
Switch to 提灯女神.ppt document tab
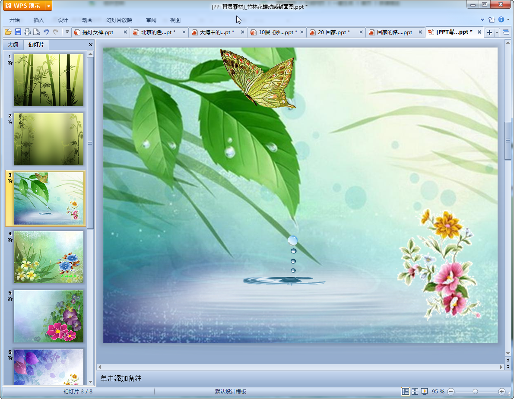97,32
